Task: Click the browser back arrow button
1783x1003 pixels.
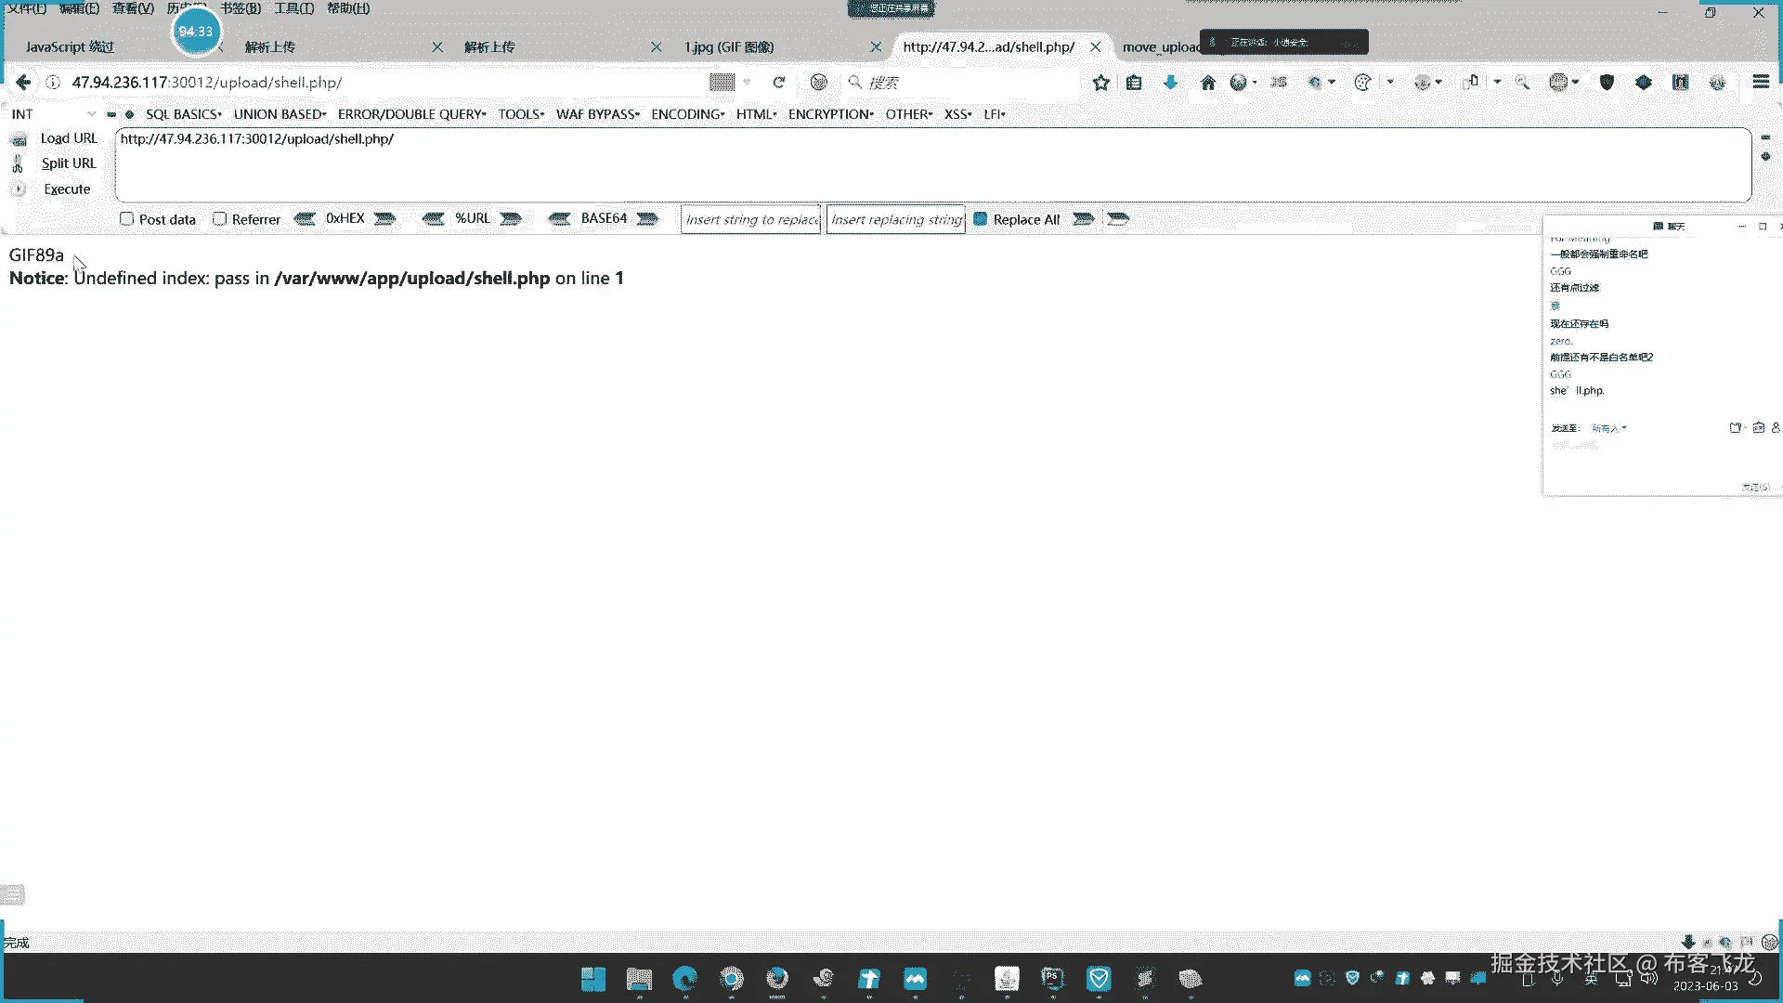Action: tap(23, 83)
